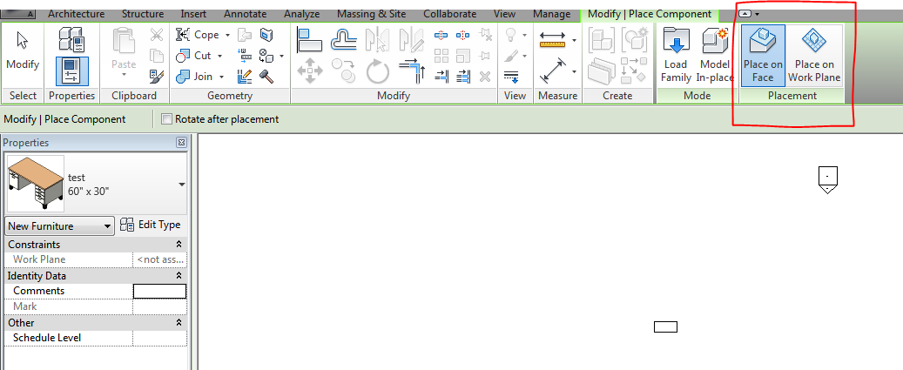903x370 pixels.
Task: Expand the Measure tool dropdown arrow
Action: pos(574,40)
